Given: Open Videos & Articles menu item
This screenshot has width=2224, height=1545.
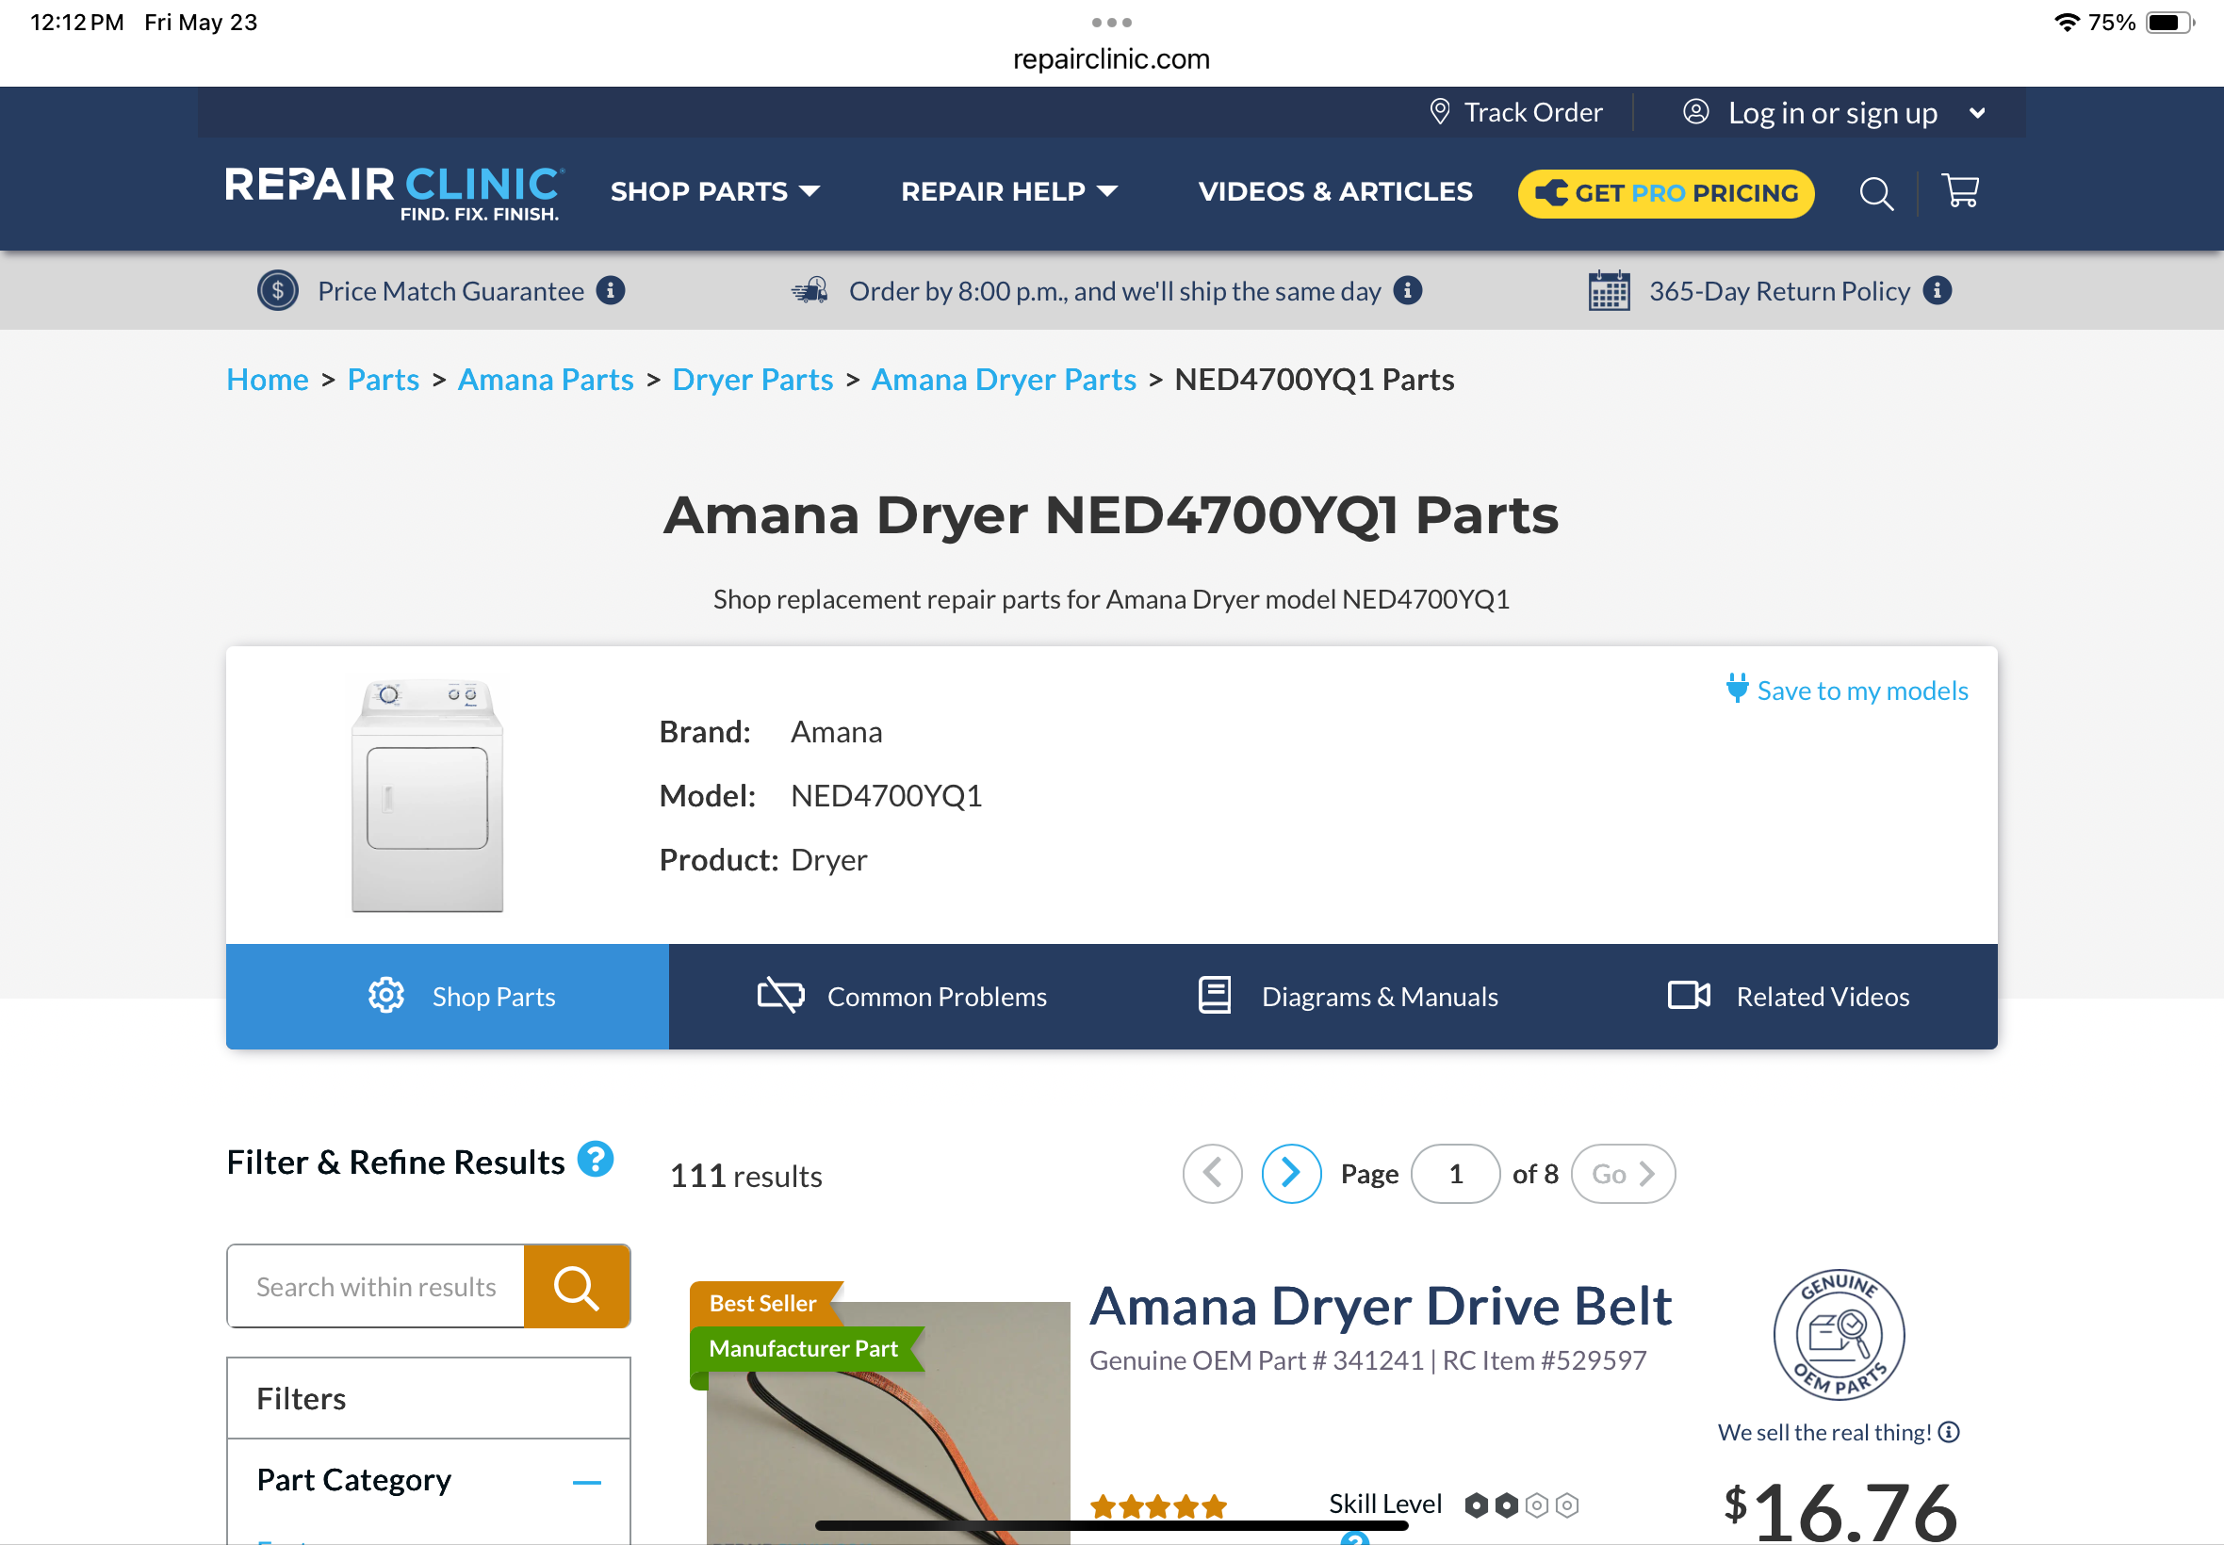Looking at the screenshot, I should point(1335,191).
